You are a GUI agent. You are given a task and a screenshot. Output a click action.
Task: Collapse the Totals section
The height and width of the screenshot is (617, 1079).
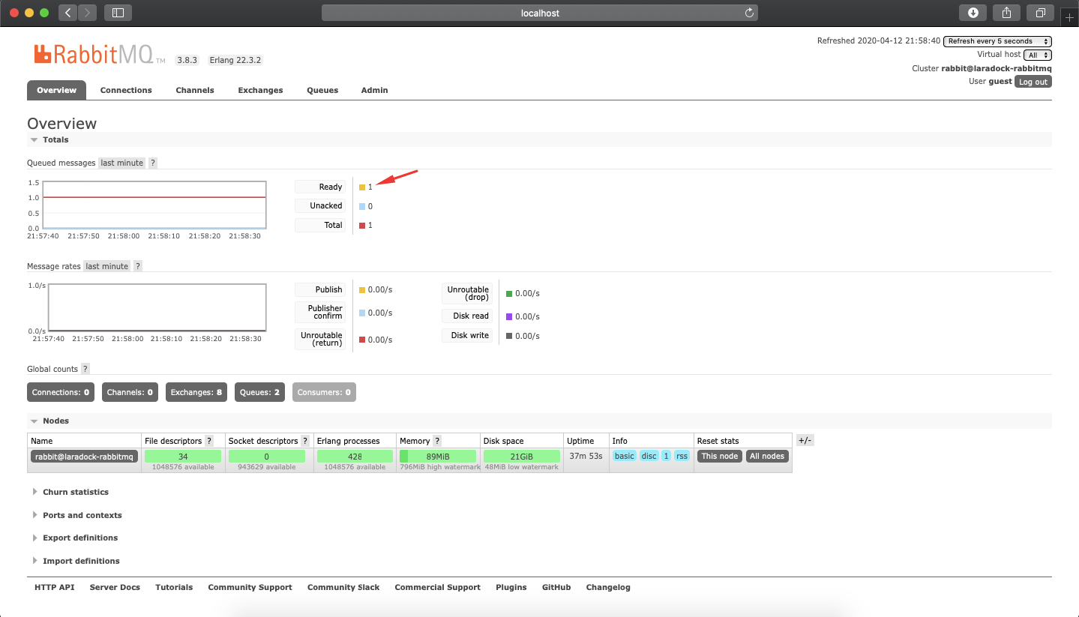[54, 139]
